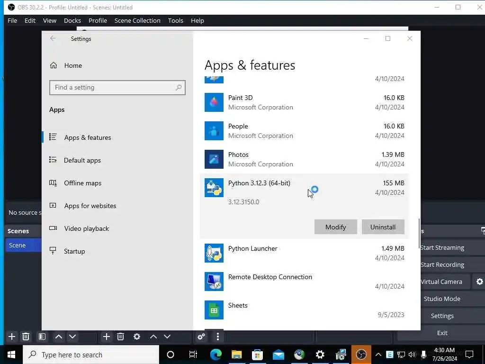
Task: Click Modify for Python 3.12.3
Action: point(336,227)
